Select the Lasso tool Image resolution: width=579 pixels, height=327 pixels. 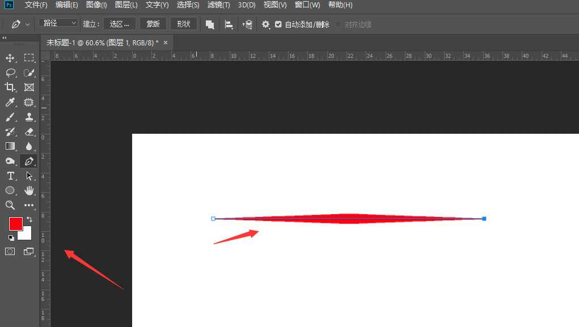10,73
